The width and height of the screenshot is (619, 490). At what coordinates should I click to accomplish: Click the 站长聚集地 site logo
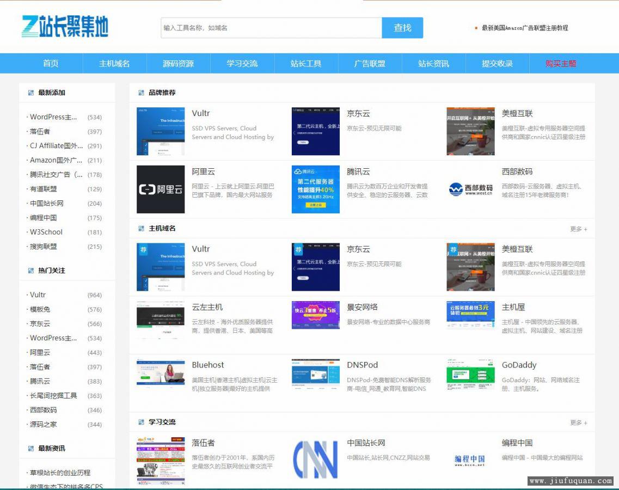pyautogui.click(x=65, y=27)
